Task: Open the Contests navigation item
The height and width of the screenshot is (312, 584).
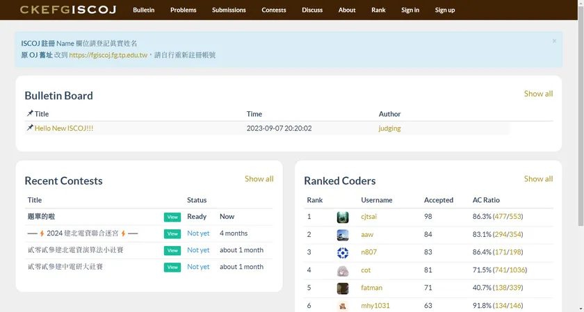Action: pos(274,10)
